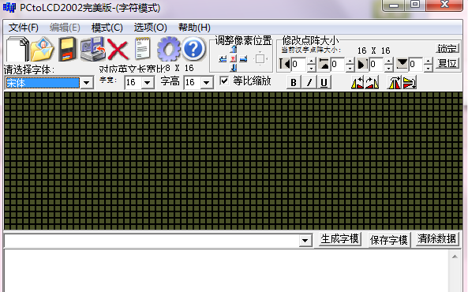Screen dimensions: 468x292
Task: Open settings with the blue gear icon
Action: coord(169,49)
